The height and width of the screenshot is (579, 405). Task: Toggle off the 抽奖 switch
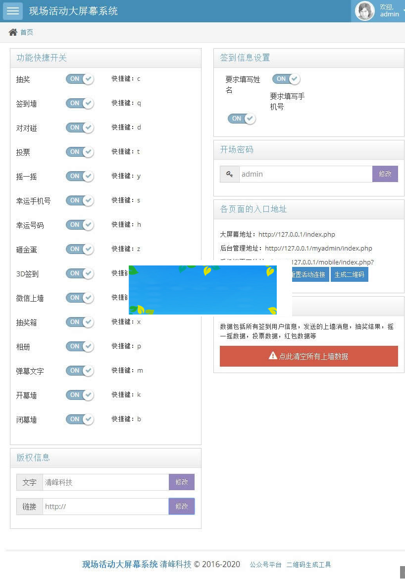point(79,79)
